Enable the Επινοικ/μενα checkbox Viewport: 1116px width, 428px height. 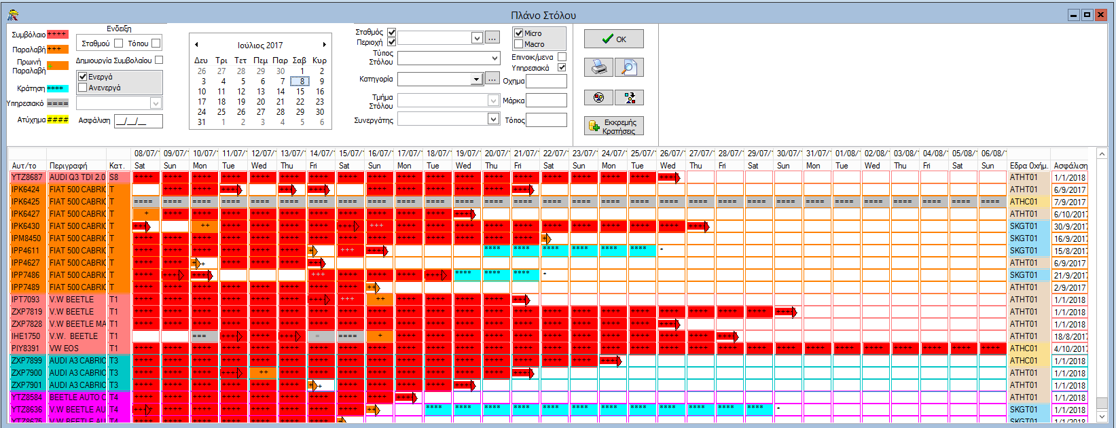pos(562,57)
